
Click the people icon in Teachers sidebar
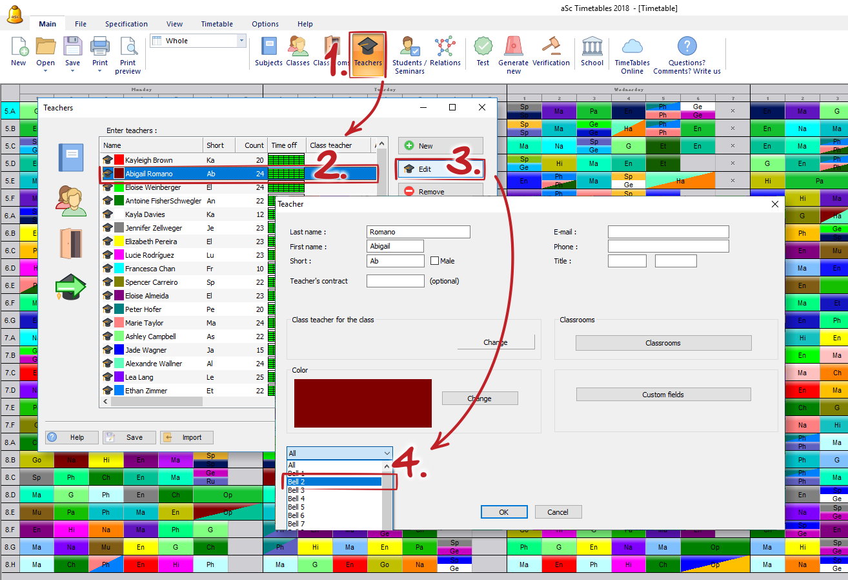tap(71, 200)
